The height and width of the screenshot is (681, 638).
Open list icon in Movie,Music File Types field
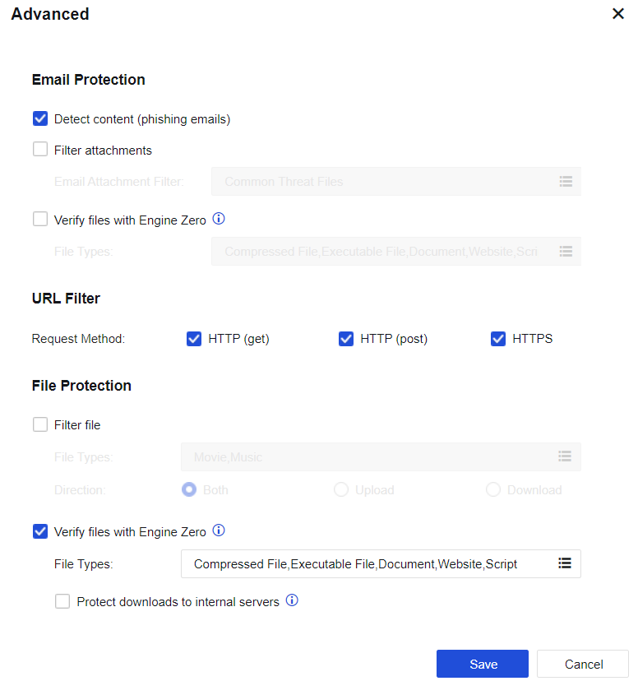565,456
